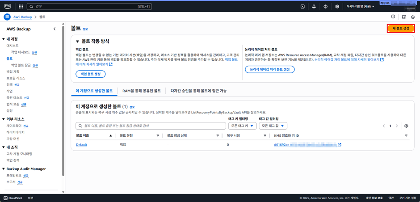Click the AWS logo home icon
The image size is (420, 202).
point(8,7)
